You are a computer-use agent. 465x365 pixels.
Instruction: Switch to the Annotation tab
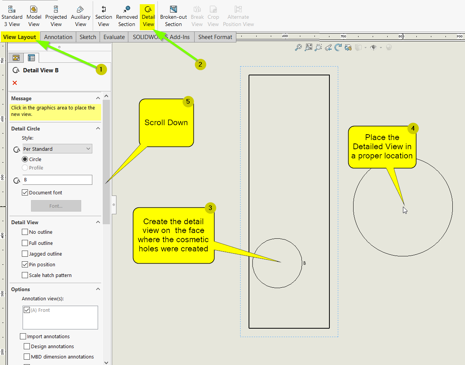[58, 37]
